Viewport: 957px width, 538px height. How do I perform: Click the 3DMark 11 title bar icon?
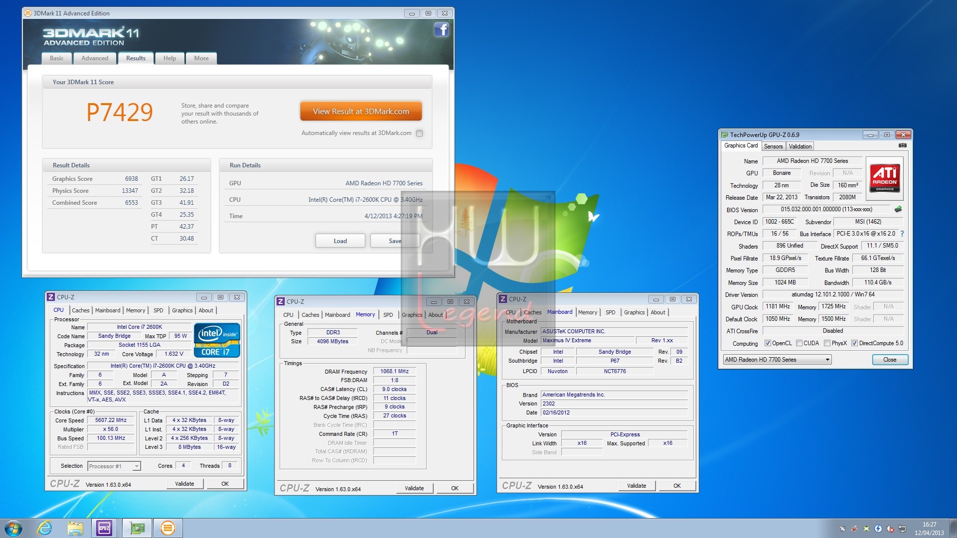tap(28, 13)
